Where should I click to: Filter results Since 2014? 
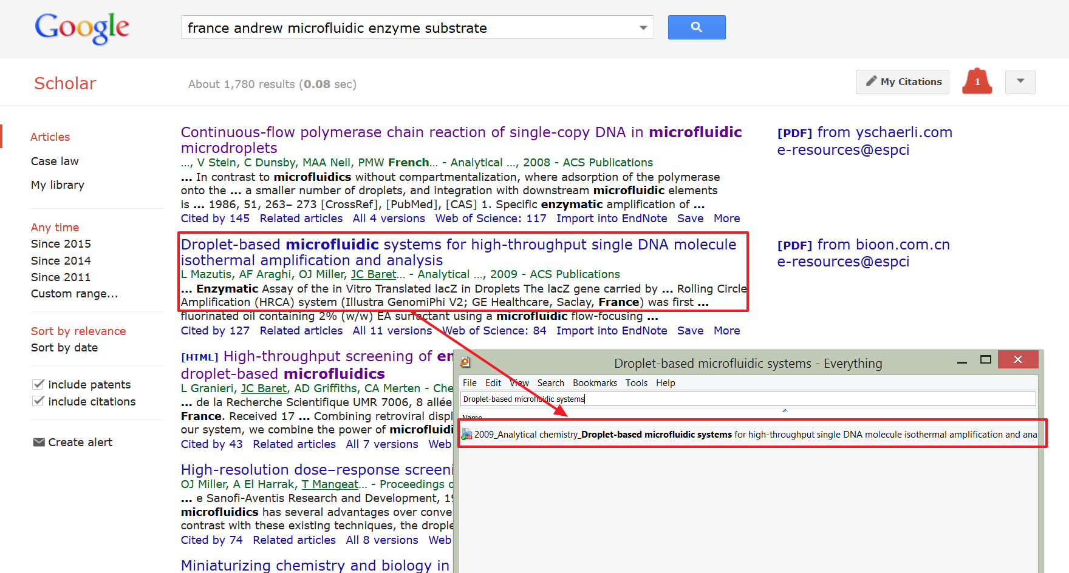(x=61, y=261)
